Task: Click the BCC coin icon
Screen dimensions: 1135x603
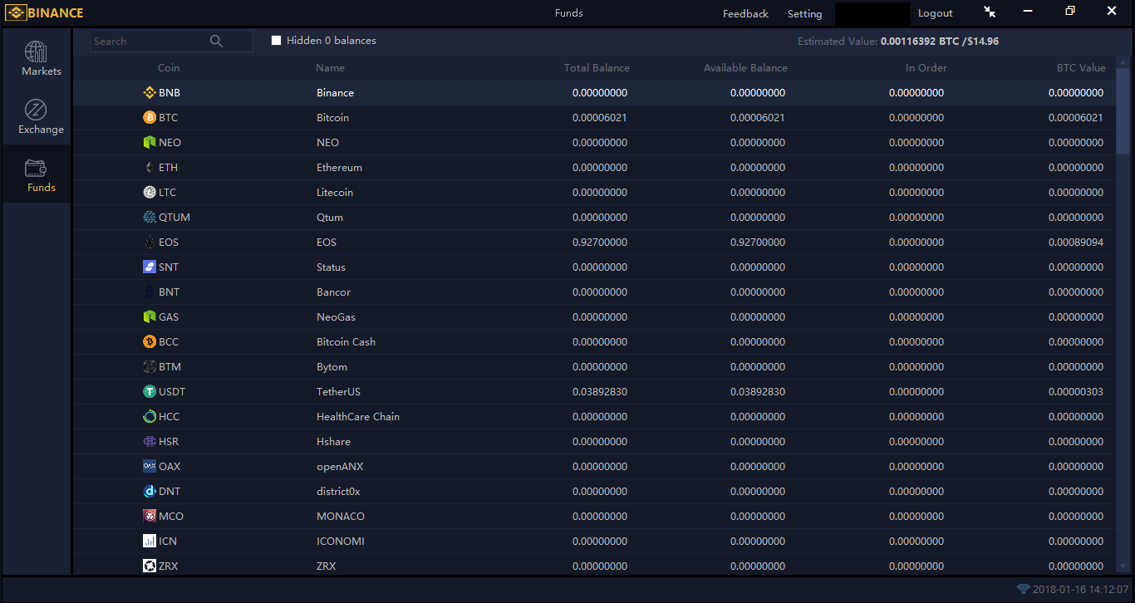Action: click(150, 342)
